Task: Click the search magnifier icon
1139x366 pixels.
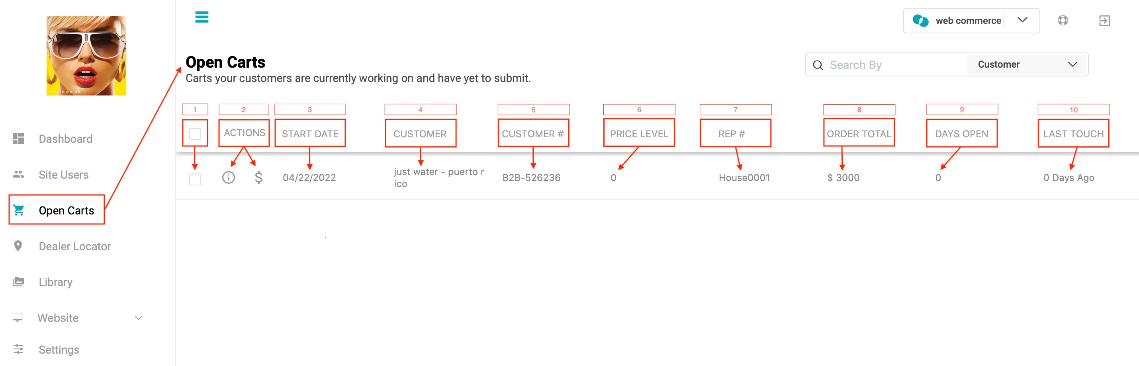Action: (818, 65)
